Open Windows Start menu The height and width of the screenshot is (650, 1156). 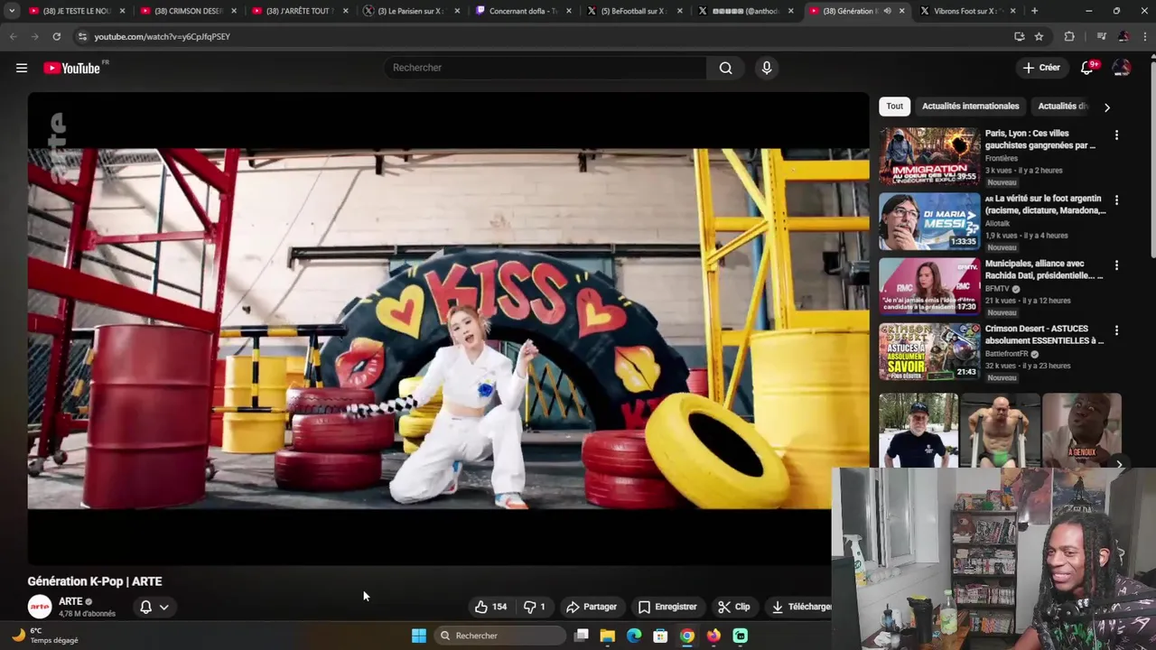pyautogui.click(x=419, y=636)
